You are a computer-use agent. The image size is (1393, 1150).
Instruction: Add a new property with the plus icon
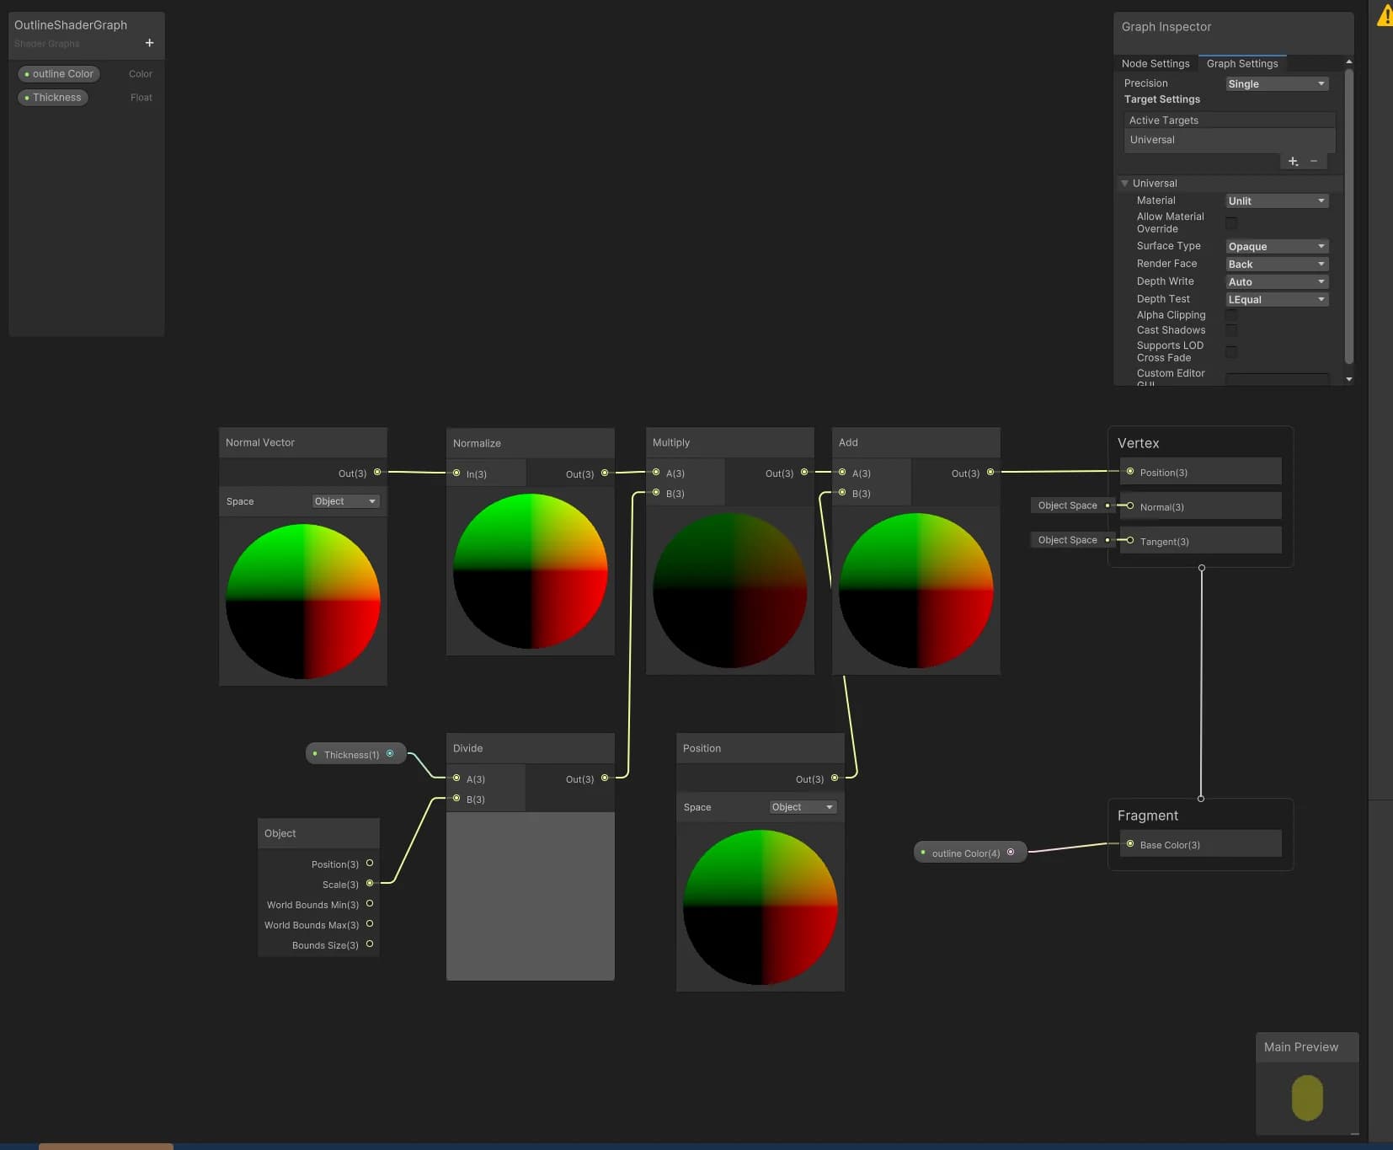pyautogui.click(x=150, y=43)
